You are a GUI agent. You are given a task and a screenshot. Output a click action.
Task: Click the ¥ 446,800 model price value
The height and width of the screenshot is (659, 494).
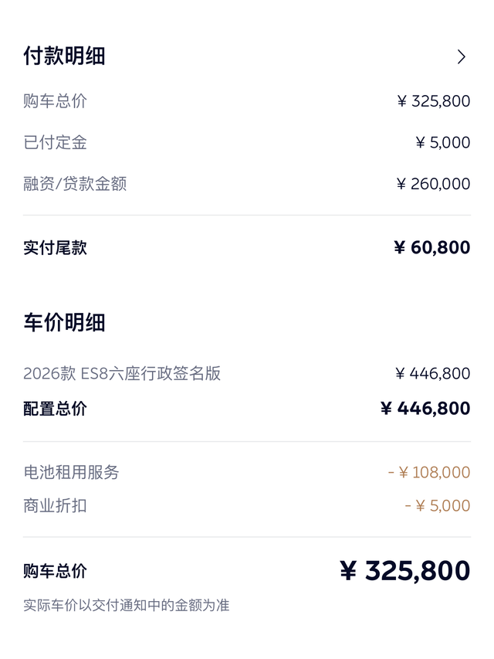point(432,374)
